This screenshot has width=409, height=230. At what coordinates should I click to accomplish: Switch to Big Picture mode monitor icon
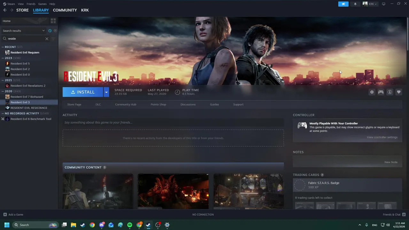[383, 4]
